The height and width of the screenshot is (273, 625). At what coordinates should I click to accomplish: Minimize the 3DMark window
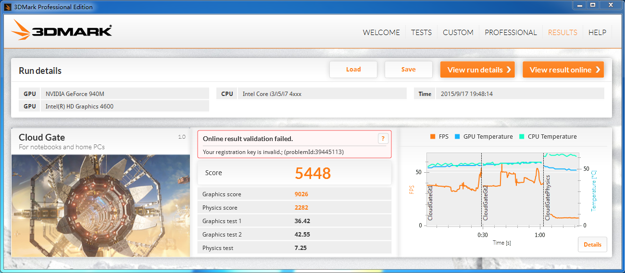pyautogui.click(x=580, y=5)
